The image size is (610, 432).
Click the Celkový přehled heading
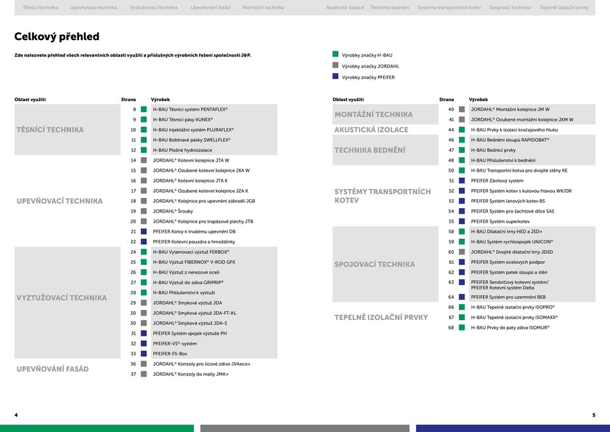tap(57, 37)
